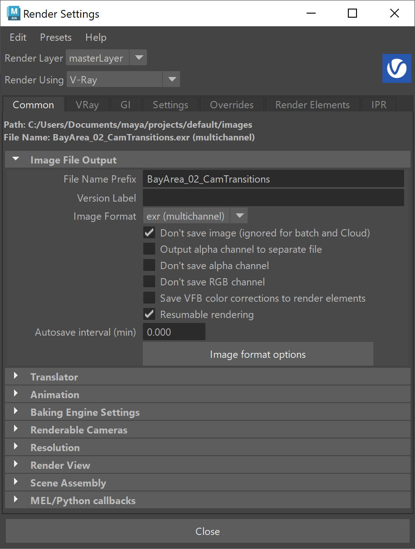415x549 pixels.
Task: Switch to the Render Elements tab
Action: [x=312, y=105]
